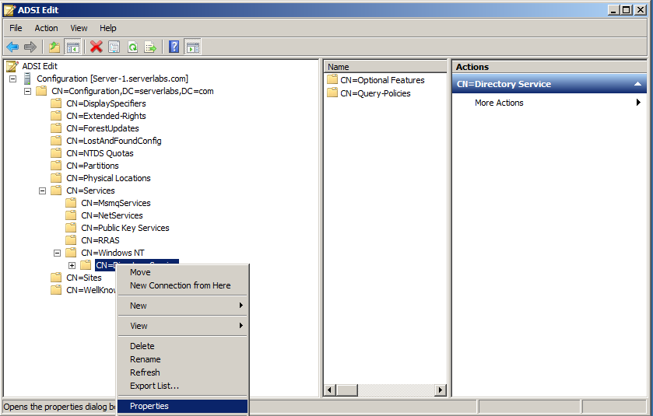Click the folder icon of CN=NTDS Quotas
Image resolution: width=653 pixels, height=416 pixels.
56,153
